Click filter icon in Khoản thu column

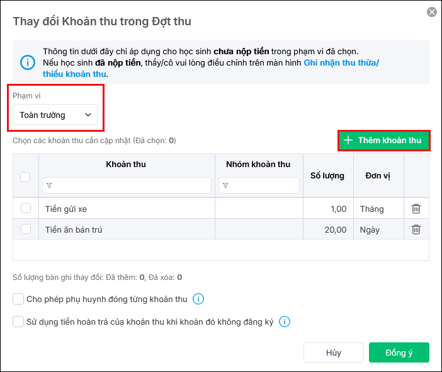(50, 185)
